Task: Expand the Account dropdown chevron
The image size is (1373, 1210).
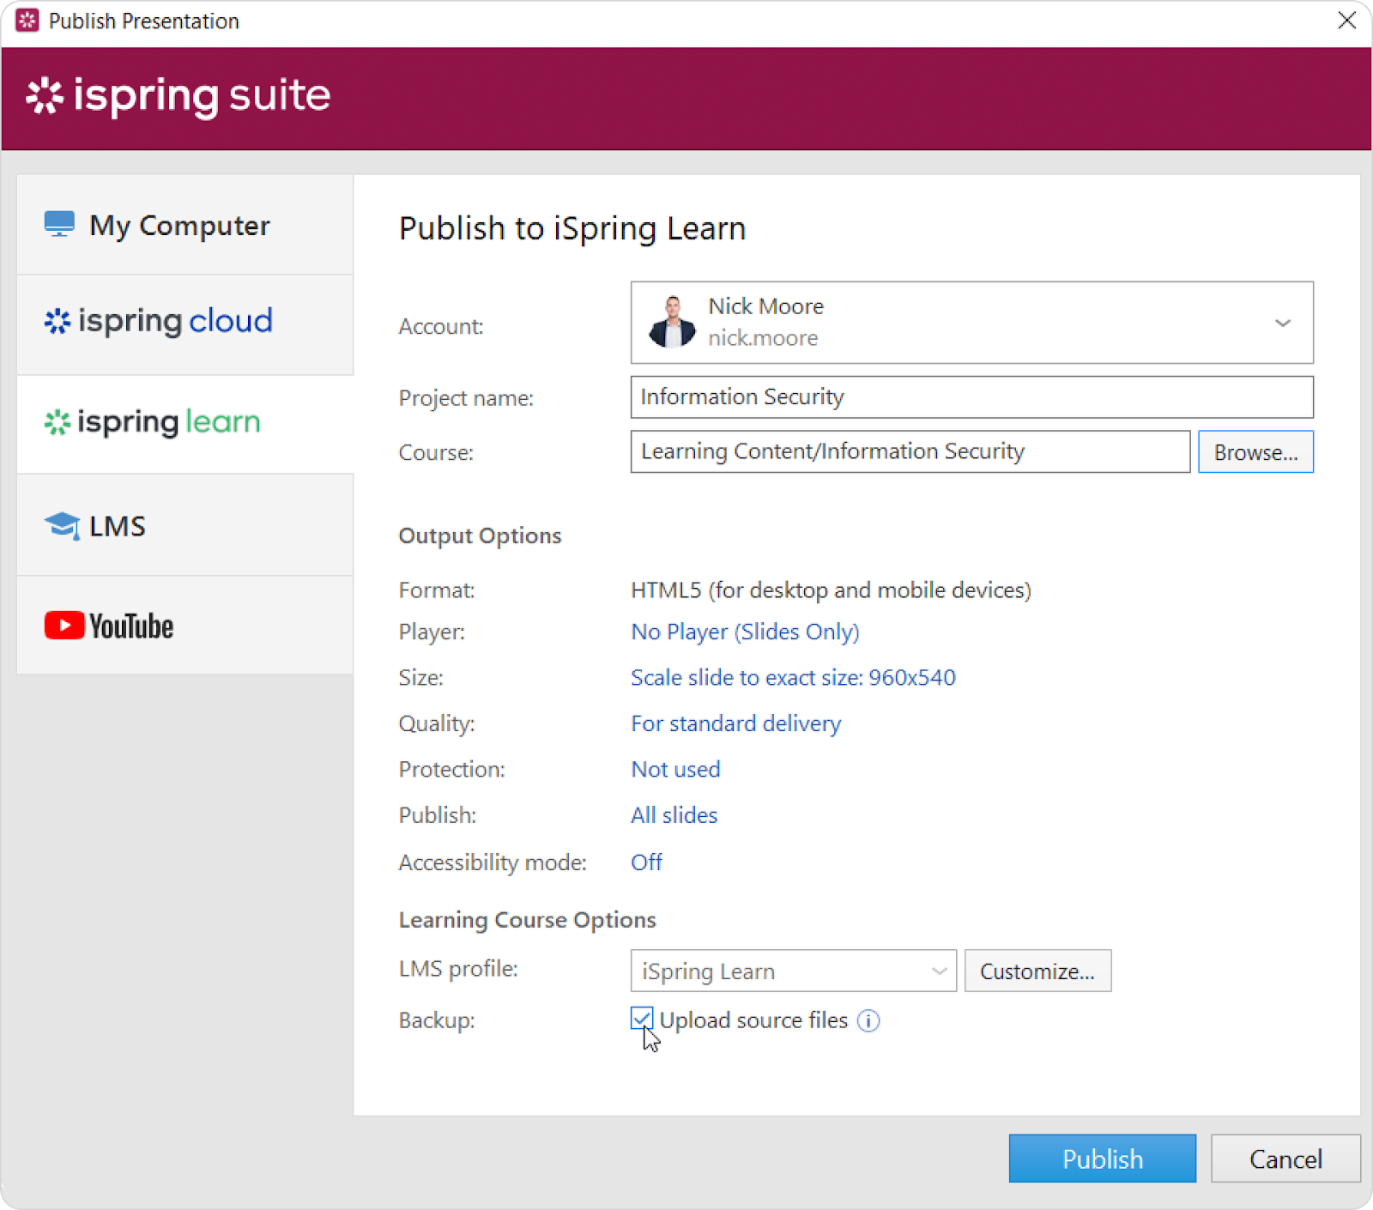Action: tap(1282, 324)
